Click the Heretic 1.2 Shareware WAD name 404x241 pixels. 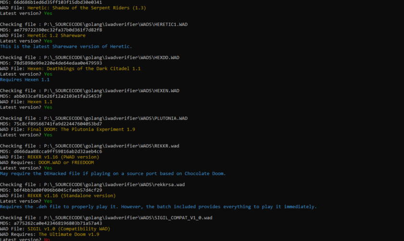[x=56, y=35]
